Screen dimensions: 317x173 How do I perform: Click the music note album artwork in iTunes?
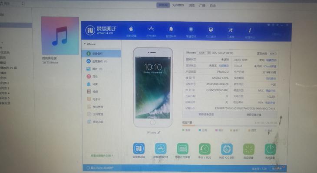60,35
